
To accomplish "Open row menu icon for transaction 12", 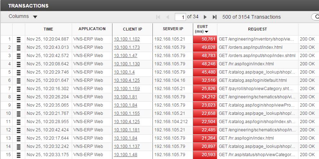I will click(18, 130).
